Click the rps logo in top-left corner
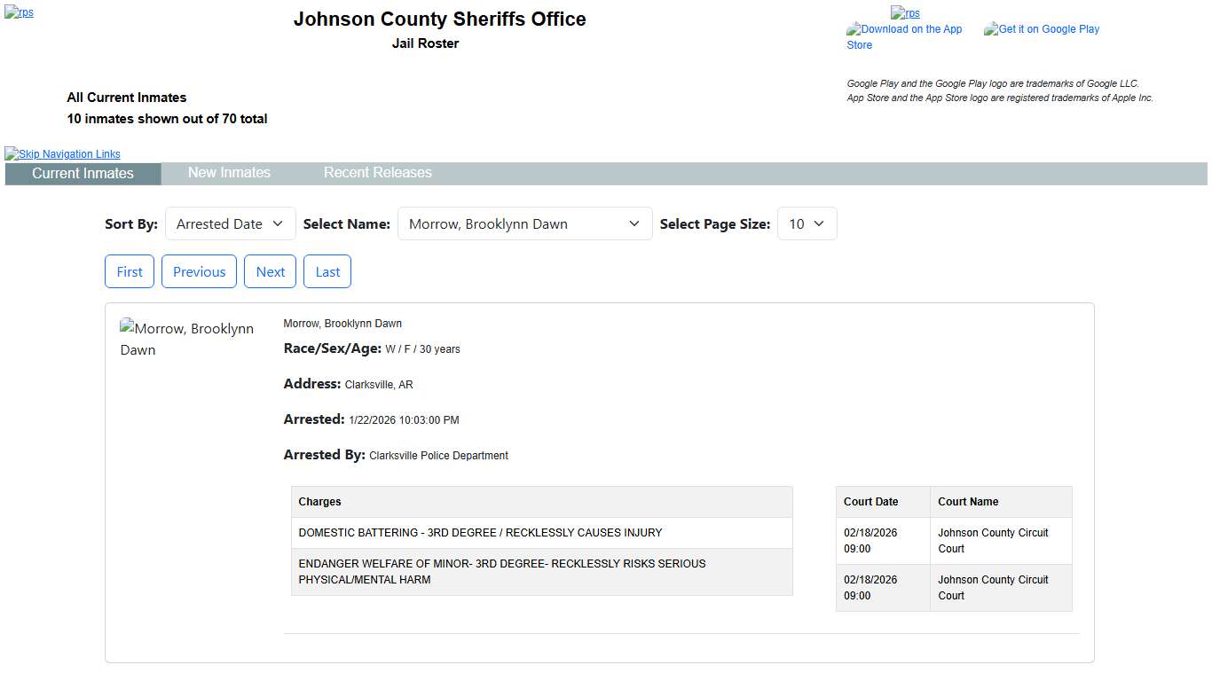The height and width of the screenshot is (681, 1212). pyautogui.click(x=19, y=12)
